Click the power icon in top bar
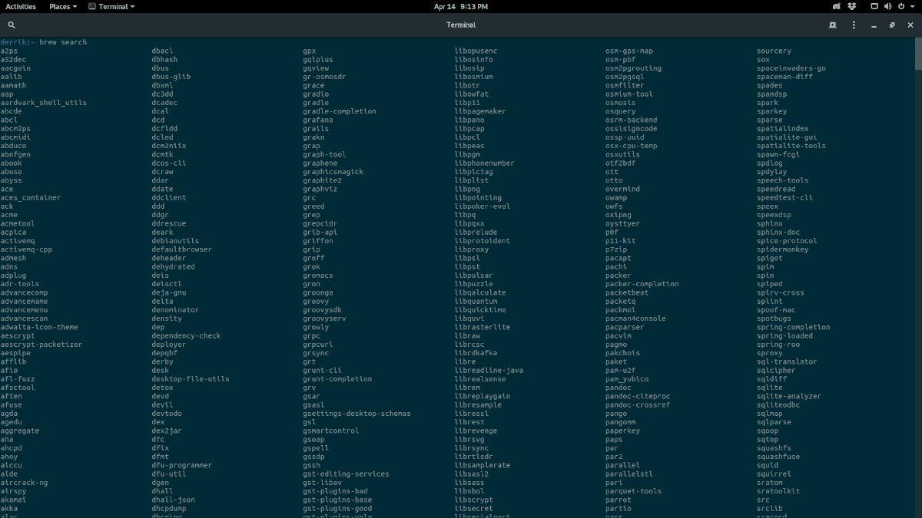The image size is (922, 518). (901, 6)
